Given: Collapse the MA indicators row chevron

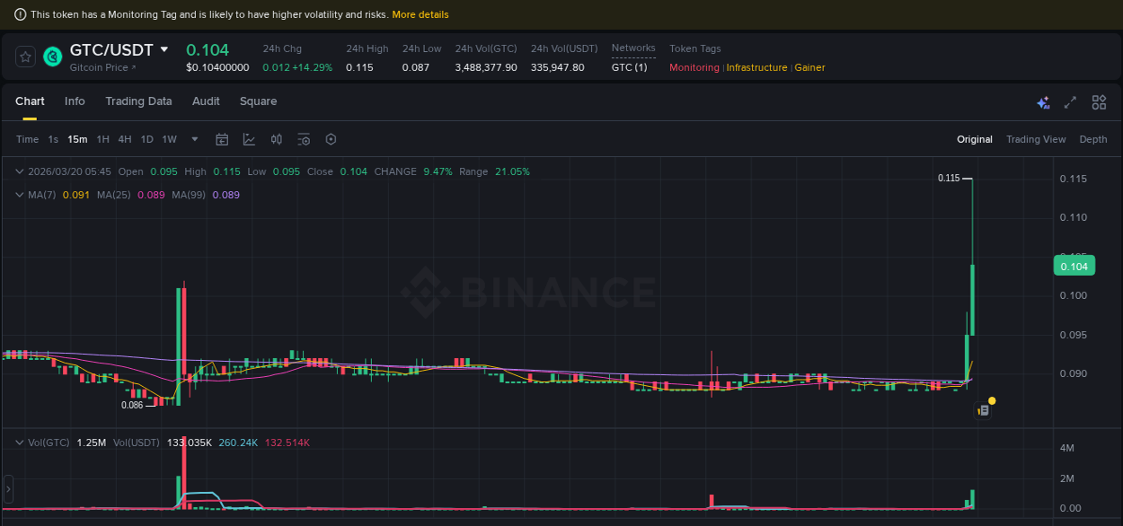Looking at the screenshot, I should (18, 195).
